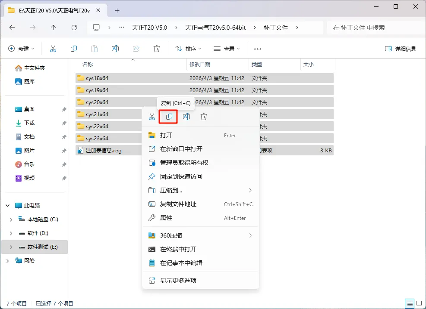Open a new tab with plus button
Screen dimensions: 426x309
click(x=117, y=11)
